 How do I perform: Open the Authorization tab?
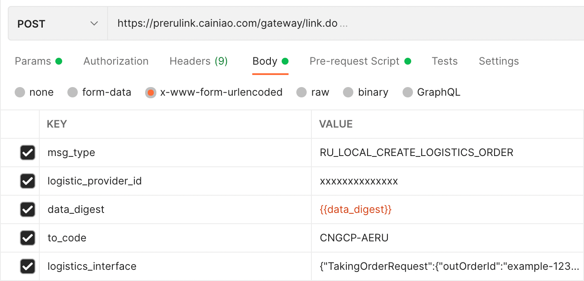click(116, 61)
